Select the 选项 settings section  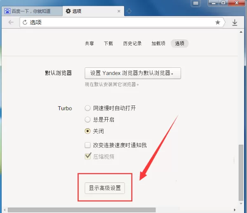(x=179, y=43)
